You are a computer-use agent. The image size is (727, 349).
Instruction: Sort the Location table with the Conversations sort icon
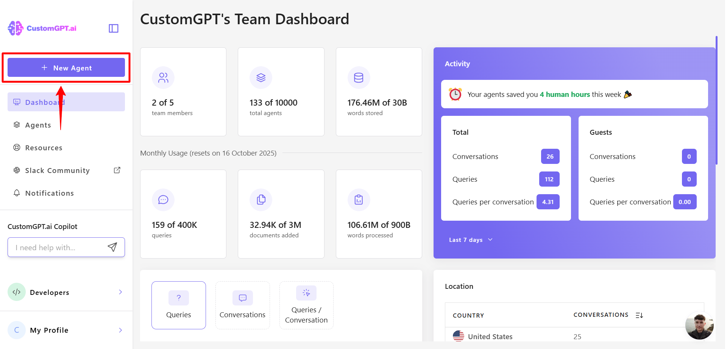[640, 315]
